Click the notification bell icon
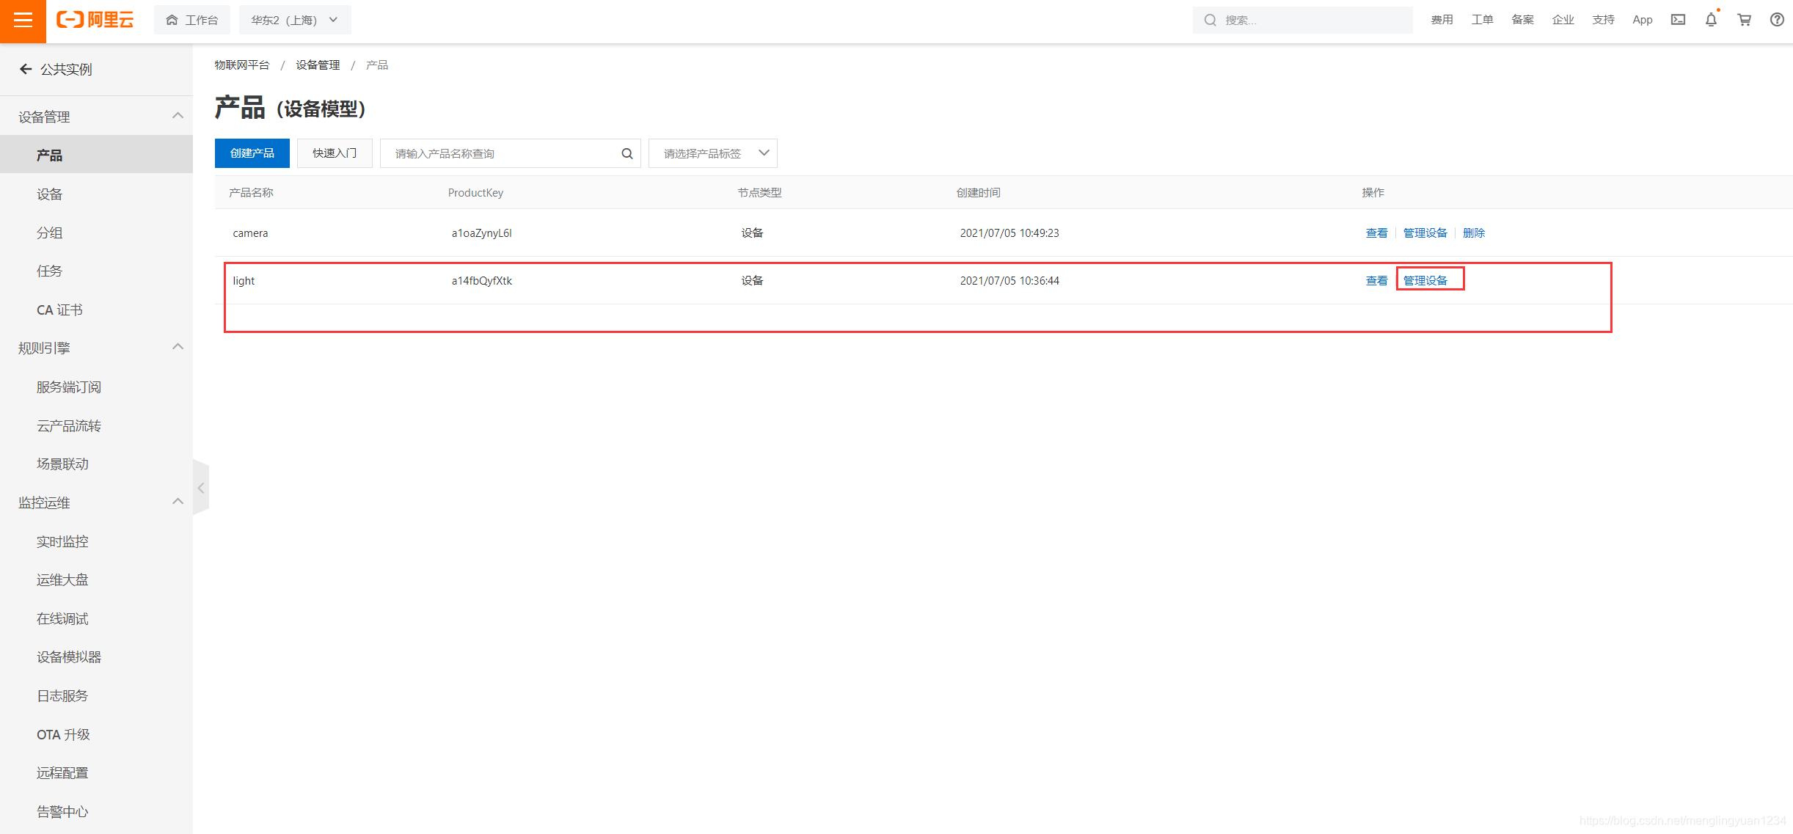 [x=1711, y=20]
